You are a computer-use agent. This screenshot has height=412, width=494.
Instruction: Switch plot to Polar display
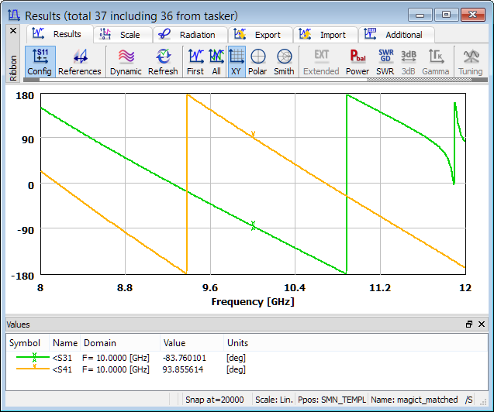click(257, 62)
